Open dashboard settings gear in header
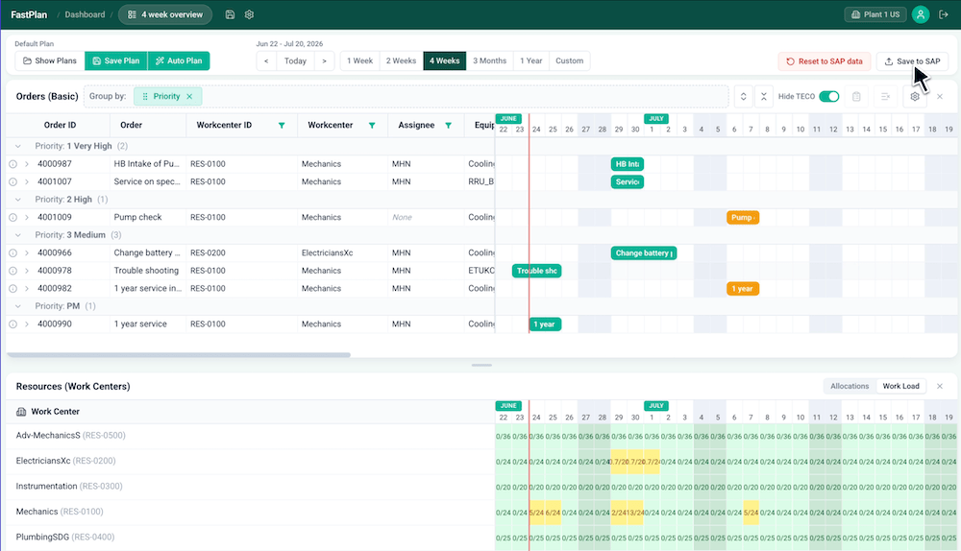The image size is (961, 551). (249, 14)
